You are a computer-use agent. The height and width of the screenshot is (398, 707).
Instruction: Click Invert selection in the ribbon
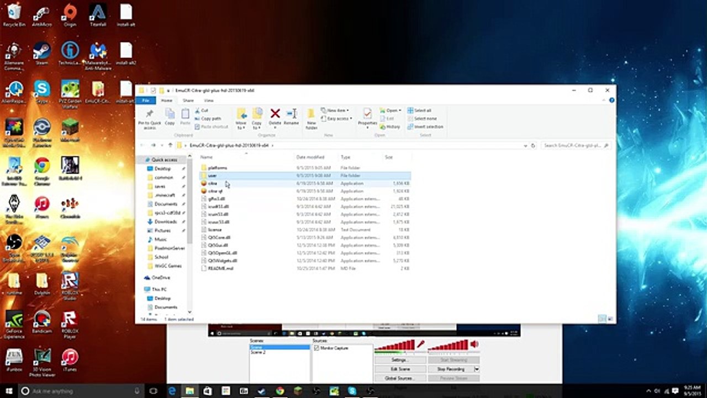click(x=425, y=127)
